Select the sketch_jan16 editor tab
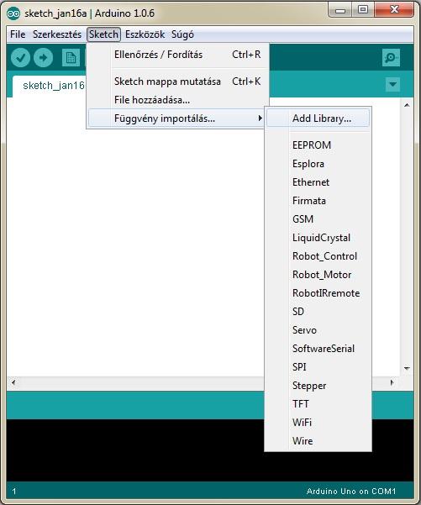The height and width of the screenshot is (505, 421). 49,86
